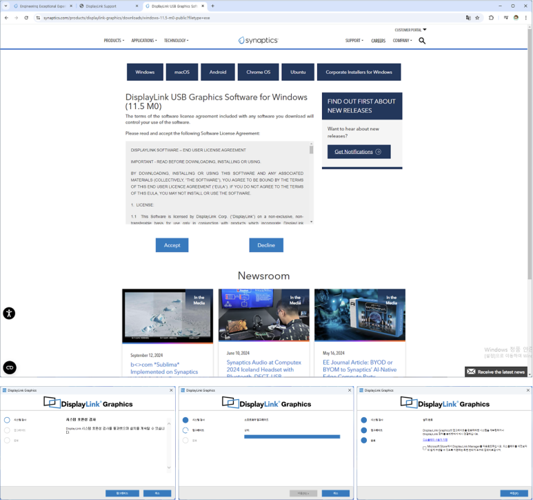Select the Ubuntu download tab
Image resolution: width=533 pixels, height=500 pixels.
pyautogui.click(x=298, y=72)
